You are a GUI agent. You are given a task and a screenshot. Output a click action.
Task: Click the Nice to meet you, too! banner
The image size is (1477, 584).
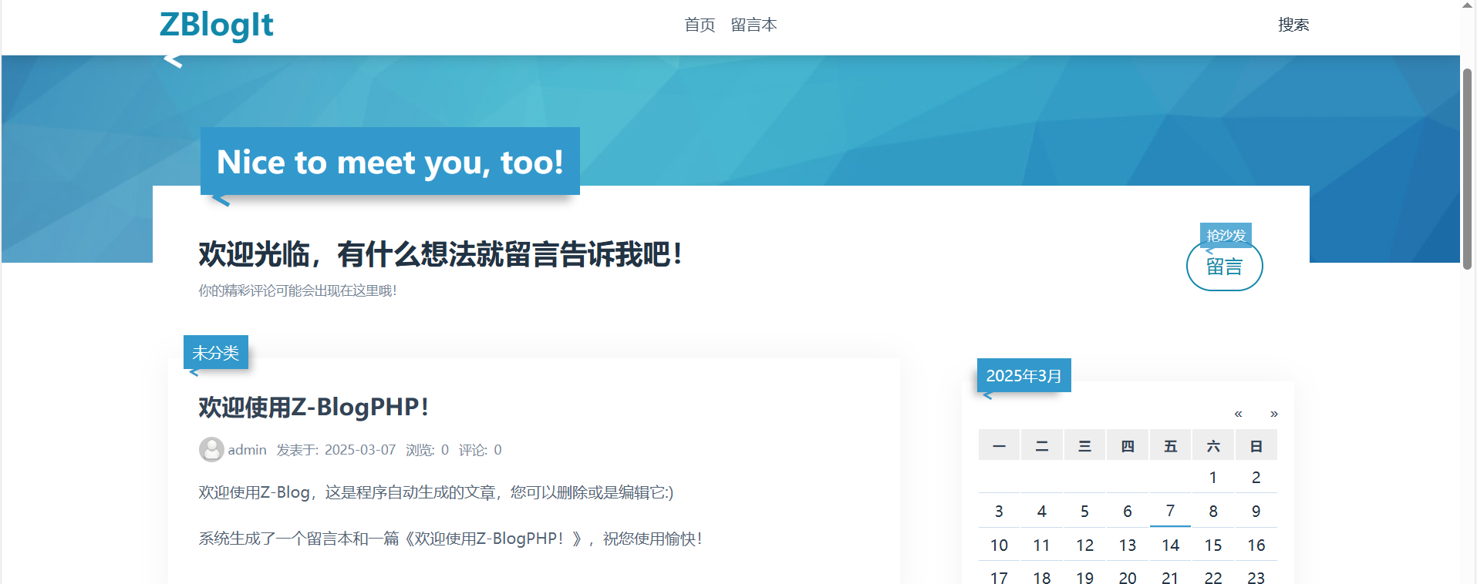pos(389,162)
